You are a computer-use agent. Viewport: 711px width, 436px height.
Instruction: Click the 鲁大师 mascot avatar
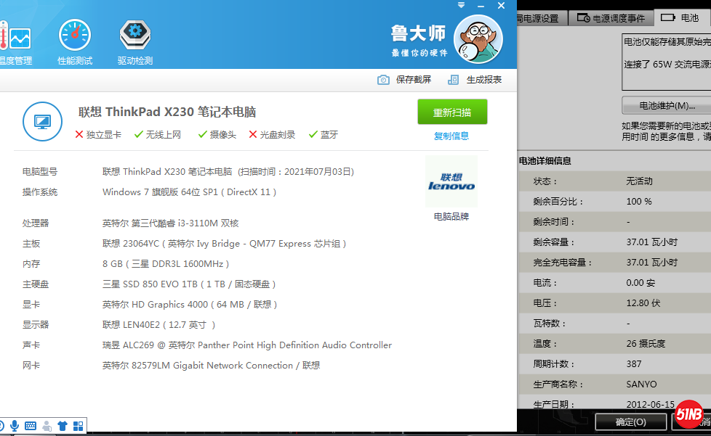click(478, 39)
